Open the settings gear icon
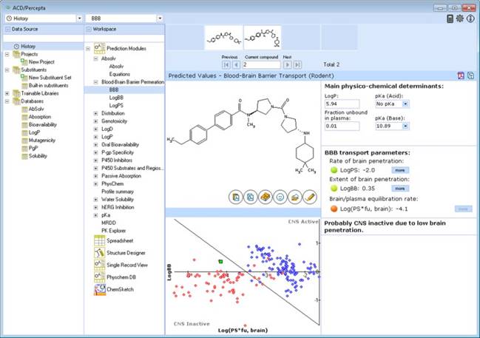 coord(460,18)
